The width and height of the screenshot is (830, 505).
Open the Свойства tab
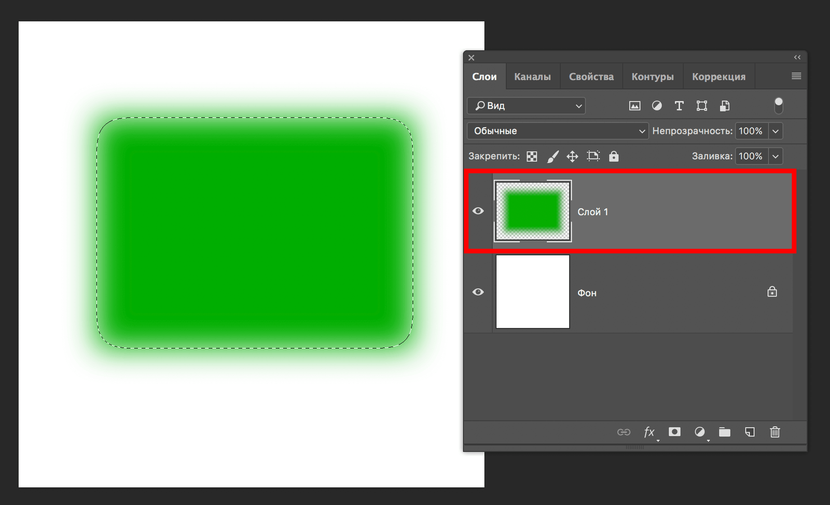tap(591, 77)
